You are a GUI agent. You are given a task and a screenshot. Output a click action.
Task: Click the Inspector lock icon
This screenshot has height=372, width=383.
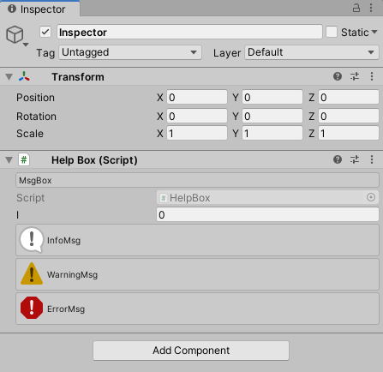(x=356, y=8)
